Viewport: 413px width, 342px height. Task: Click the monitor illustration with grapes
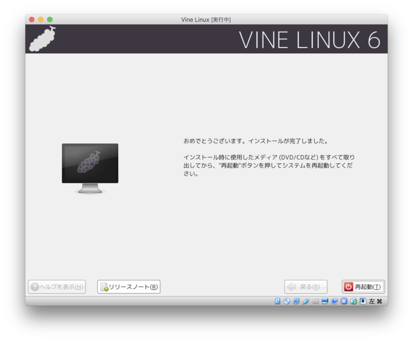(x=90, y=169)
